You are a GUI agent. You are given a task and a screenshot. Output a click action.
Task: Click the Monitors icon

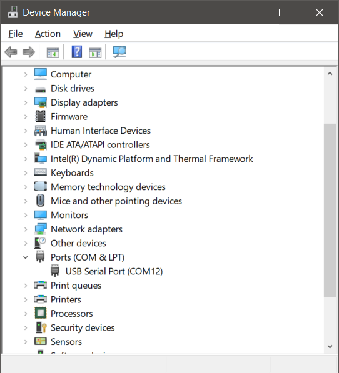41,215
